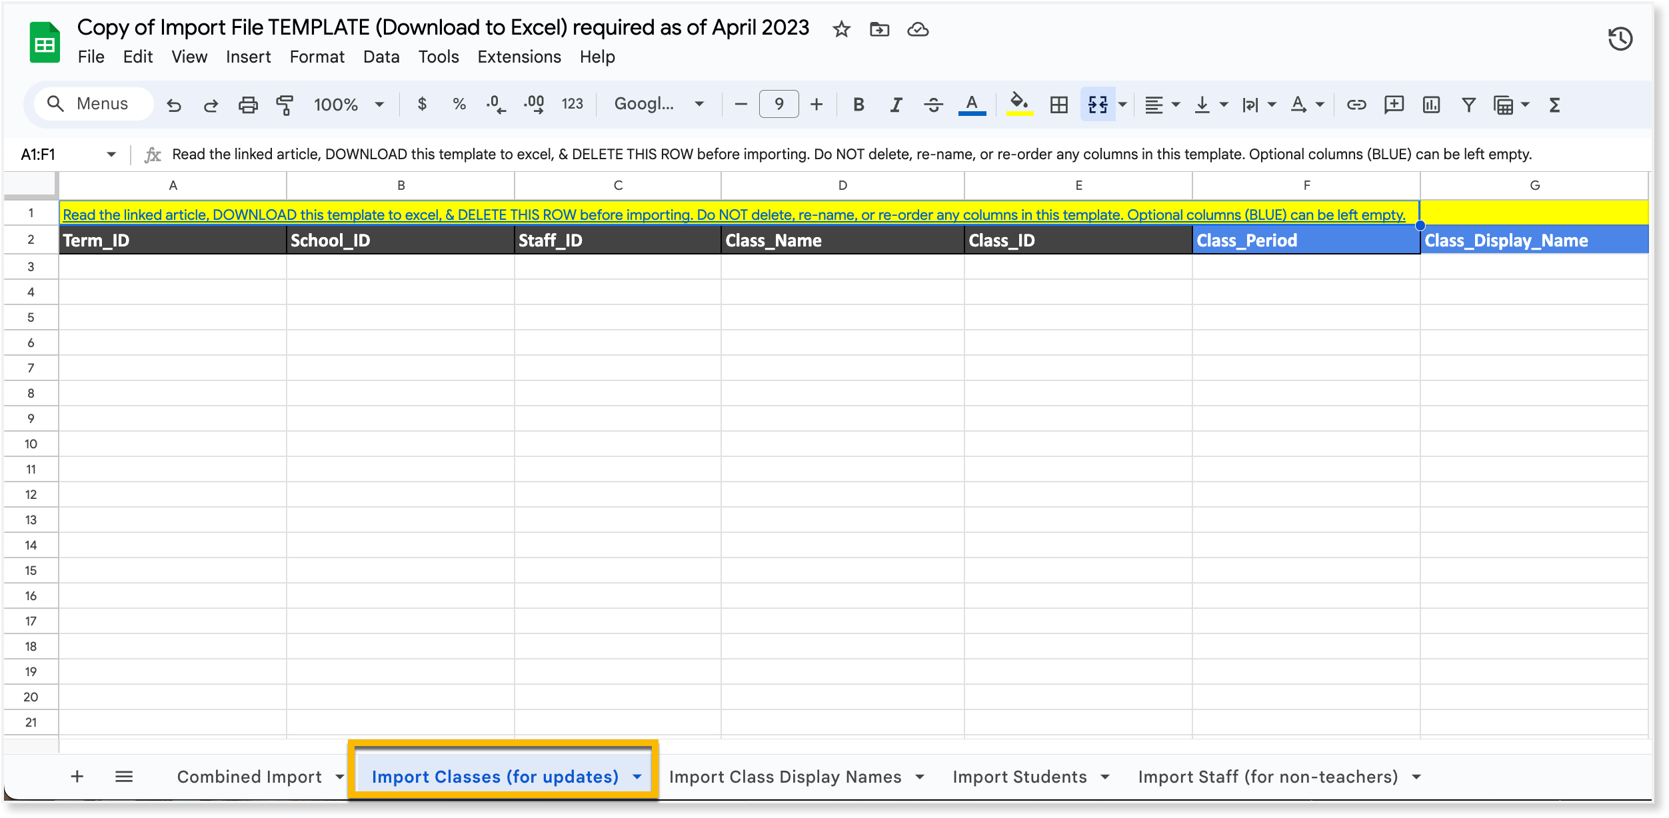Click the insert link icon
Screen dimensions: 1669x818
tap(1356, 105)
